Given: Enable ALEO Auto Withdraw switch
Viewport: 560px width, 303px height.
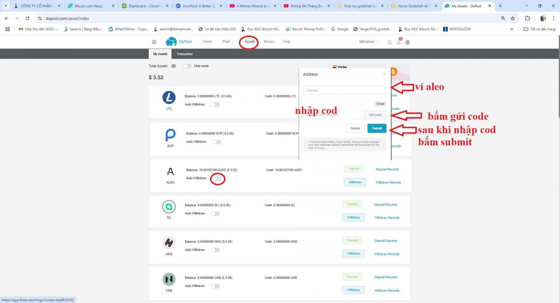Looking at the screenshot, I should [x=217, y=179].
